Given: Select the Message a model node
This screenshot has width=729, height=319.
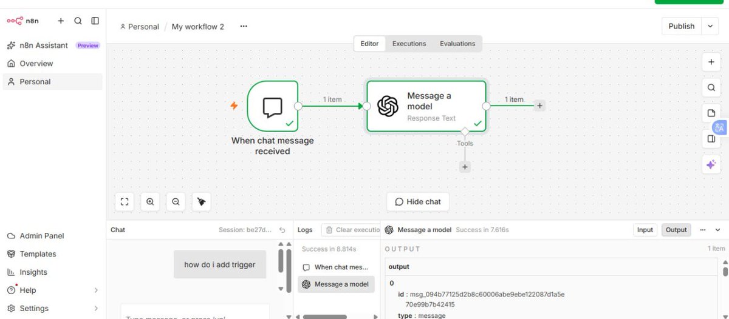Looking at the screenshot, I should [x=426, y=106].
